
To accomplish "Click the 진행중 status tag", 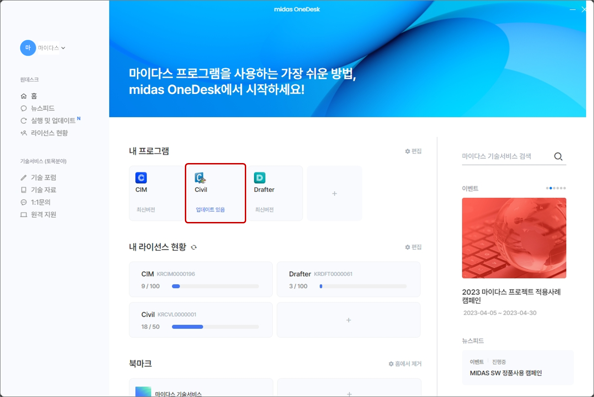I will (499, 362).
